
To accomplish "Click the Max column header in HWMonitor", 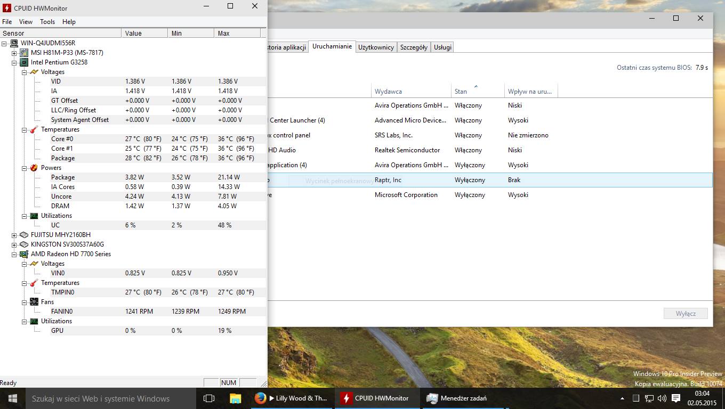I will click(237, 33).
